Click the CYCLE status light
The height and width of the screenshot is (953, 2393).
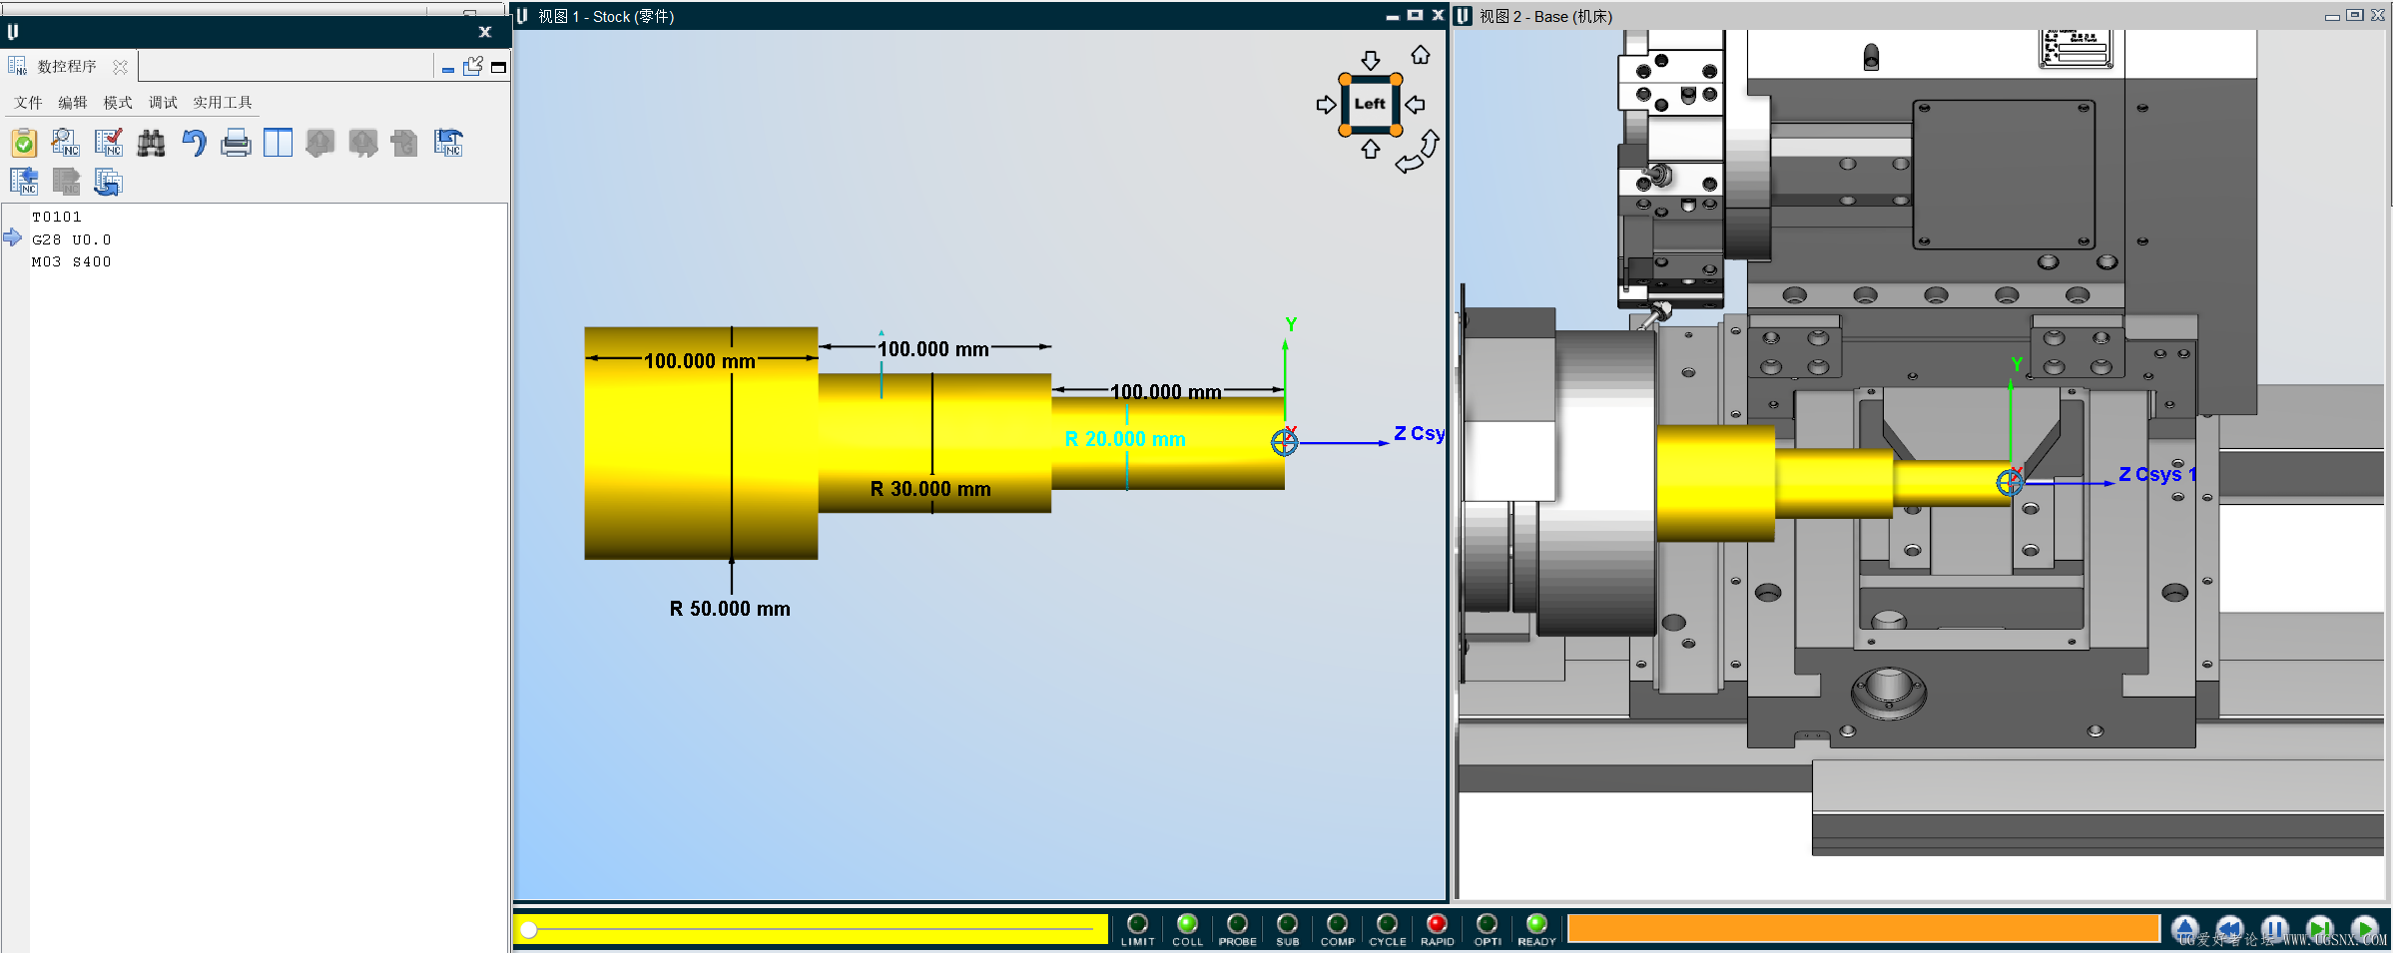[1387, 924]
